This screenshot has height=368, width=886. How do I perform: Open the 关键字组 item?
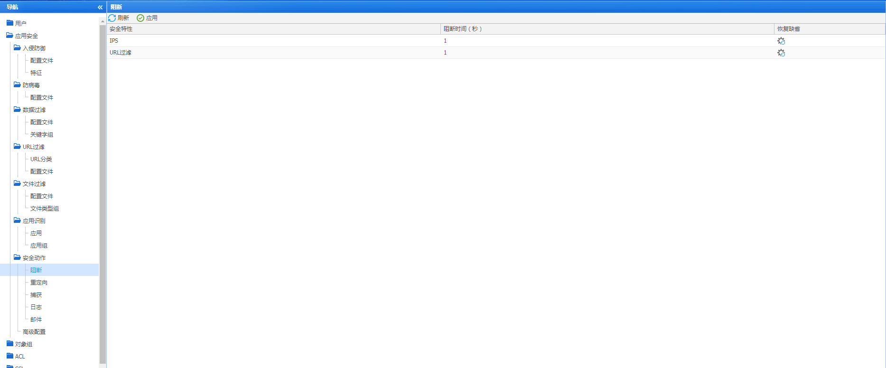click(x=42, y=135)
